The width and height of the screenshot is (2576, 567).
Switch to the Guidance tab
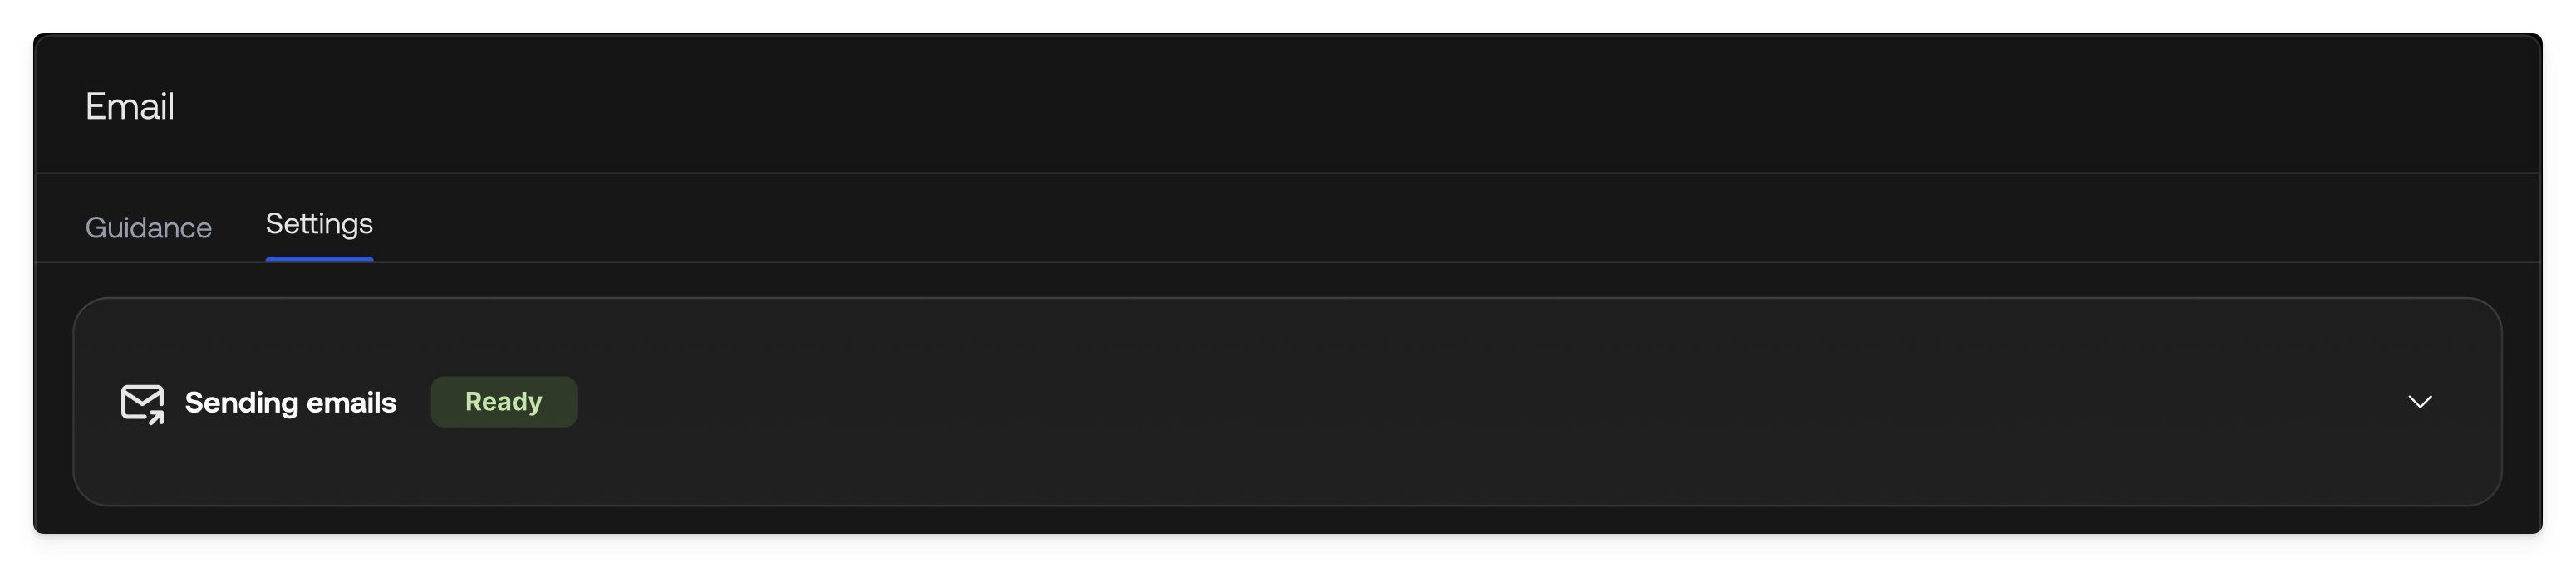point(148,227)
